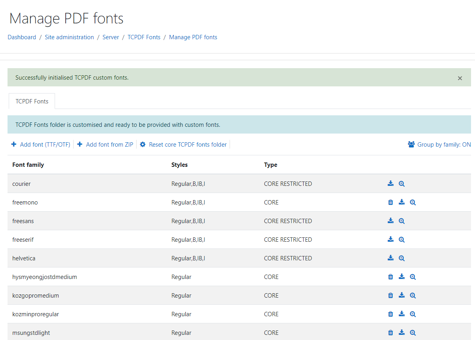Open magnifier preview for freemono
This screenshot has height=340, width=475.
(413, 202)
